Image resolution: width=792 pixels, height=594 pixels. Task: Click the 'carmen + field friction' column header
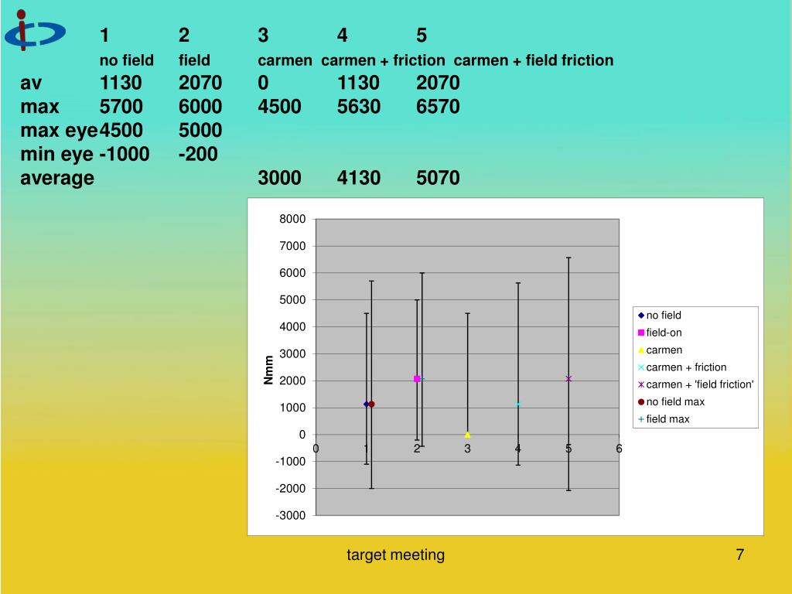pos(534,60)
